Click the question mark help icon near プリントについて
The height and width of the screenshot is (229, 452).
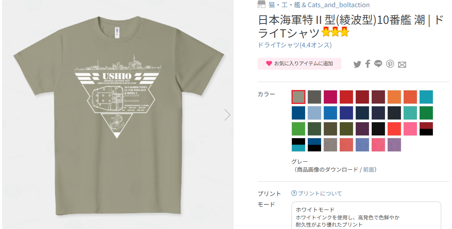294,193
